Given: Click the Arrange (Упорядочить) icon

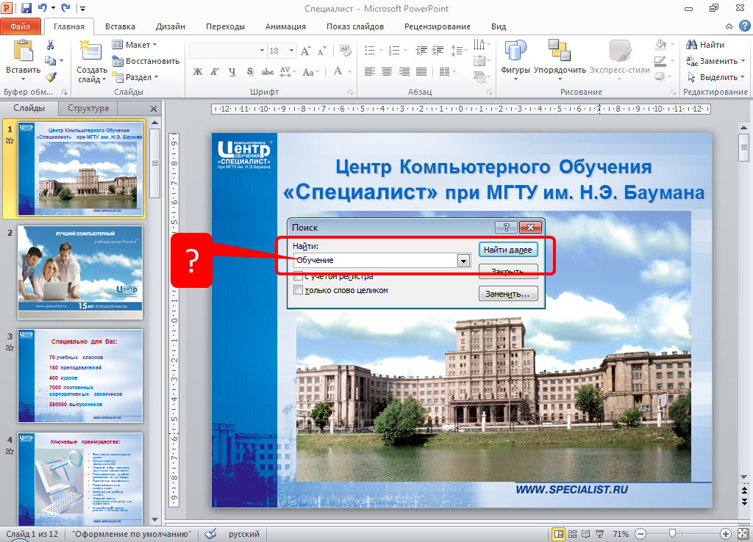Looking at the screenshot, I should point(560,51).
